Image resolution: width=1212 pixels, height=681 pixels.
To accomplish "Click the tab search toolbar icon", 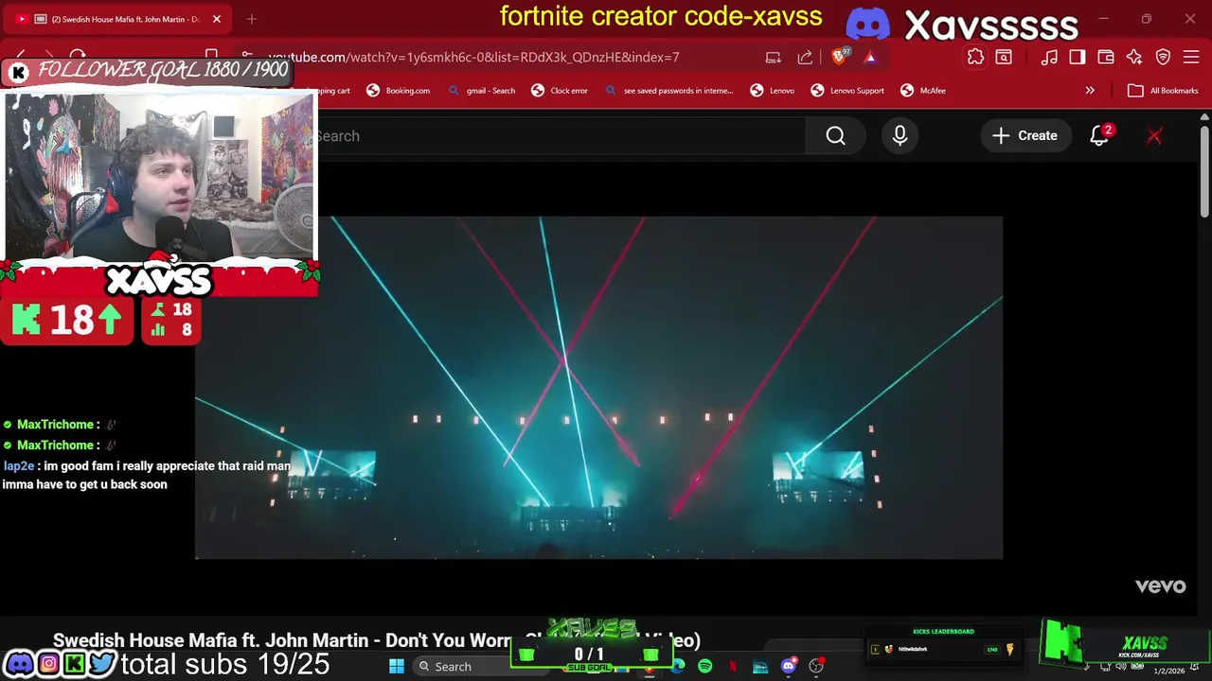I will [1004, 57].
